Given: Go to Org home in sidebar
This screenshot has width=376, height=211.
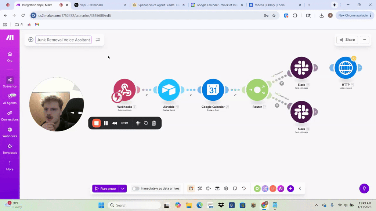Looking at the screenshot, I should 10,57.
